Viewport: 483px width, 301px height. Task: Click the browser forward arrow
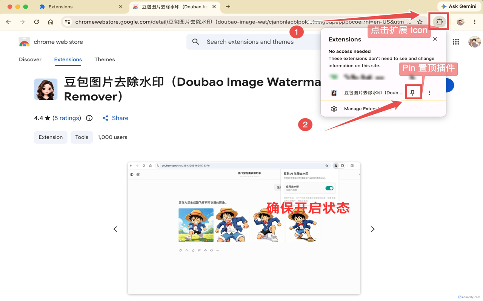pos(22,22)
